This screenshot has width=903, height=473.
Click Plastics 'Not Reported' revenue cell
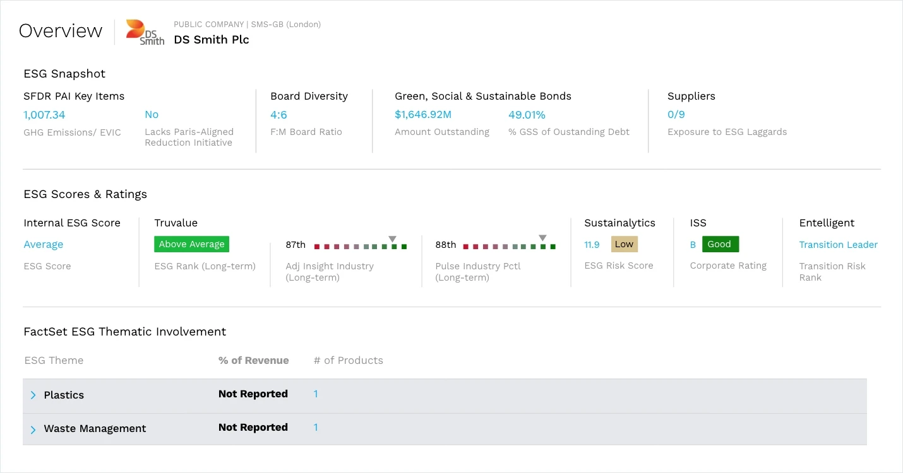click(253, 394)
